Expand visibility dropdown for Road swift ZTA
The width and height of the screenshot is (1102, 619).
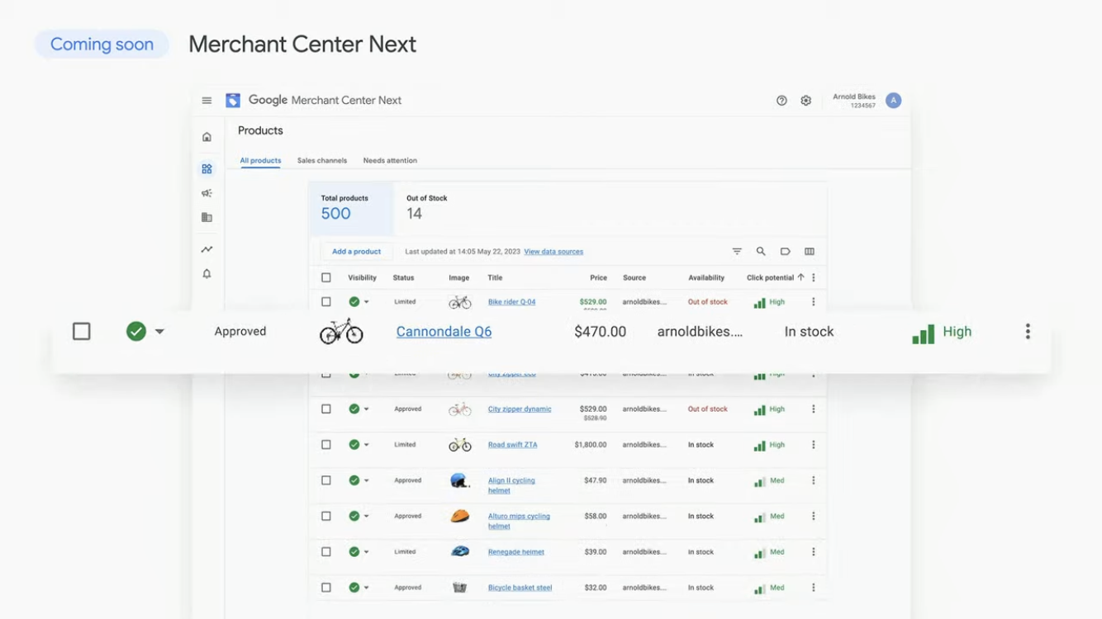point(367,445)
